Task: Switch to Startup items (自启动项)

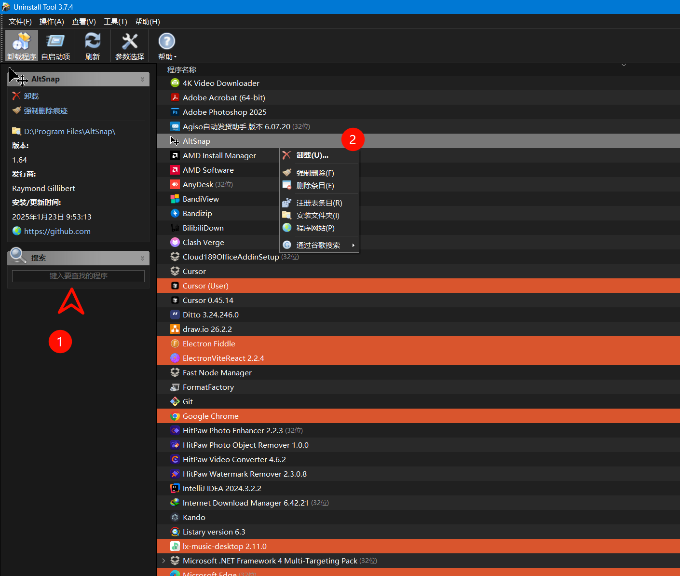Action: pyautogui.click(x=55, y=46)
